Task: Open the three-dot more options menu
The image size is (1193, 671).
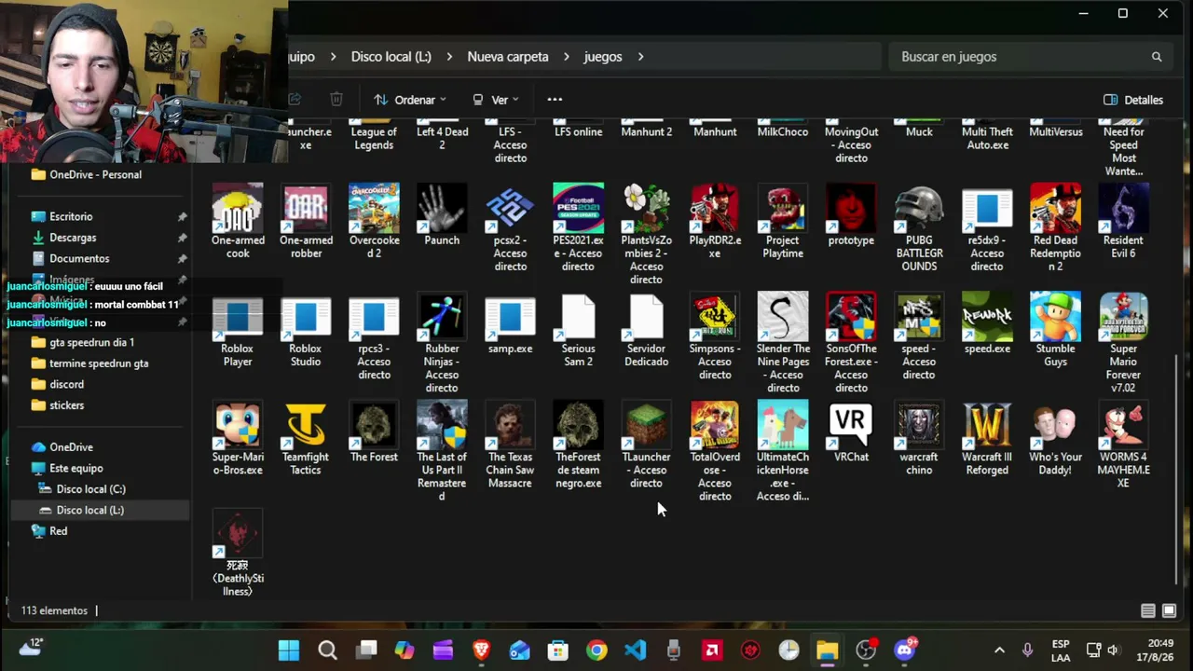Action: point(555,100)
